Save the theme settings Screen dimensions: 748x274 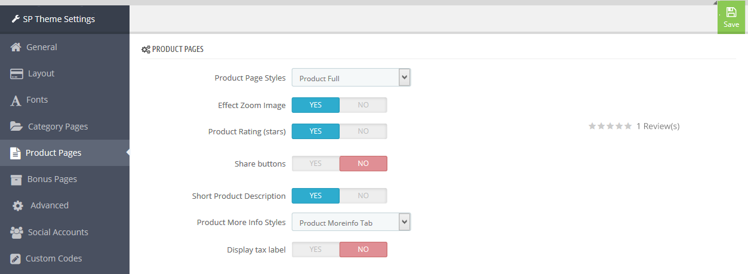[x=731, y=18]
